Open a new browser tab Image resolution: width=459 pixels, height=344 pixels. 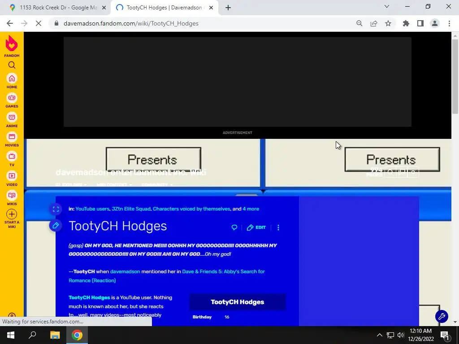(x=228, y=8)
